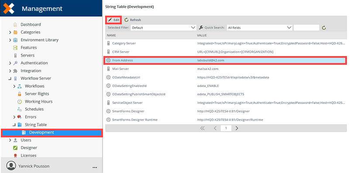Open user options ellipsis menu

(95, 167)
